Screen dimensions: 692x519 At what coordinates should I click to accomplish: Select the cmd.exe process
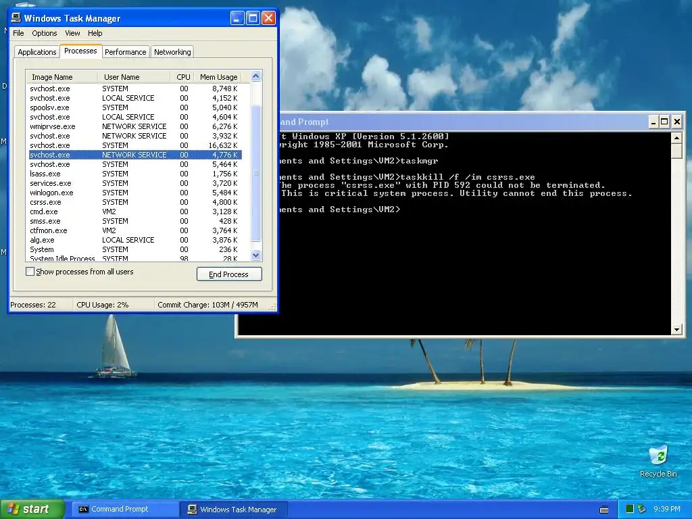point(135,212)
